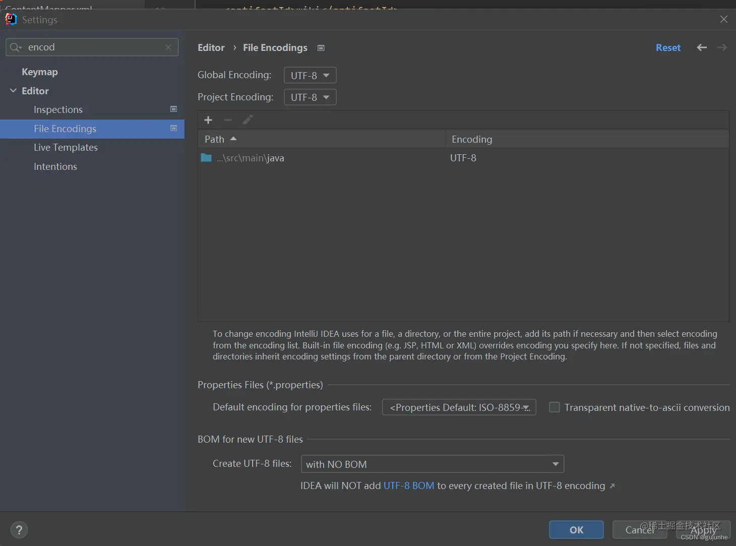Image resolution: width=736 pixels, height=546 pixels.
Task: Click the Apply button
Action: coord(703,530)
